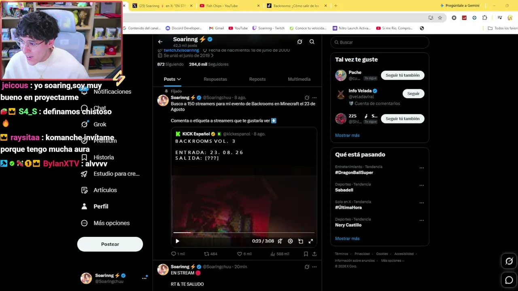Screen dimensions: 518x291
Task: Open the account switcher three-dot menu
Action: (144, 278)
